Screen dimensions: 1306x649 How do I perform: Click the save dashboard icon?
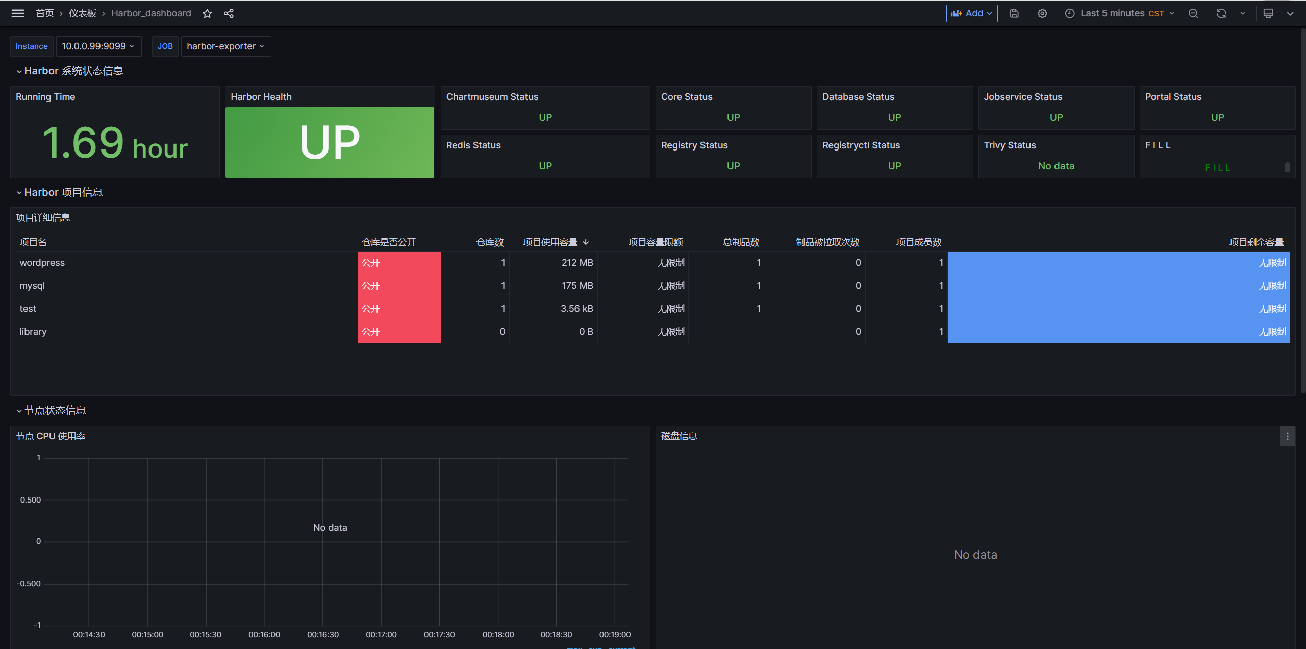click(x=1014, y=14)
